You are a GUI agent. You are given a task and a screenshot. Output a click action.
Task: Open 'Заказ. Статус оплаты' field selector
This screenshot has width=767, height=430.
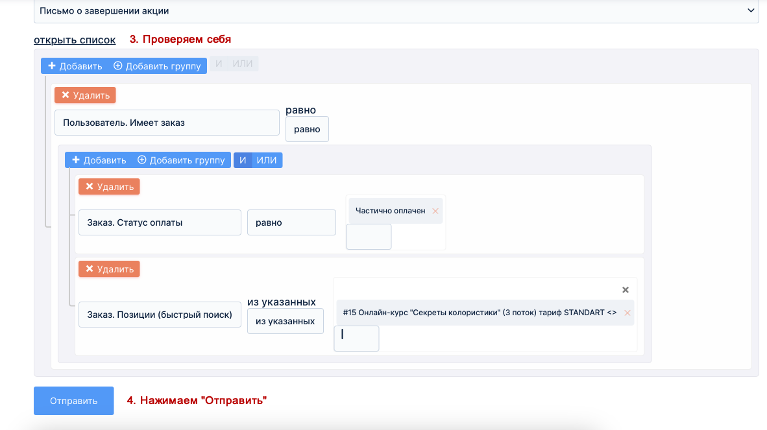pos(160,222)
